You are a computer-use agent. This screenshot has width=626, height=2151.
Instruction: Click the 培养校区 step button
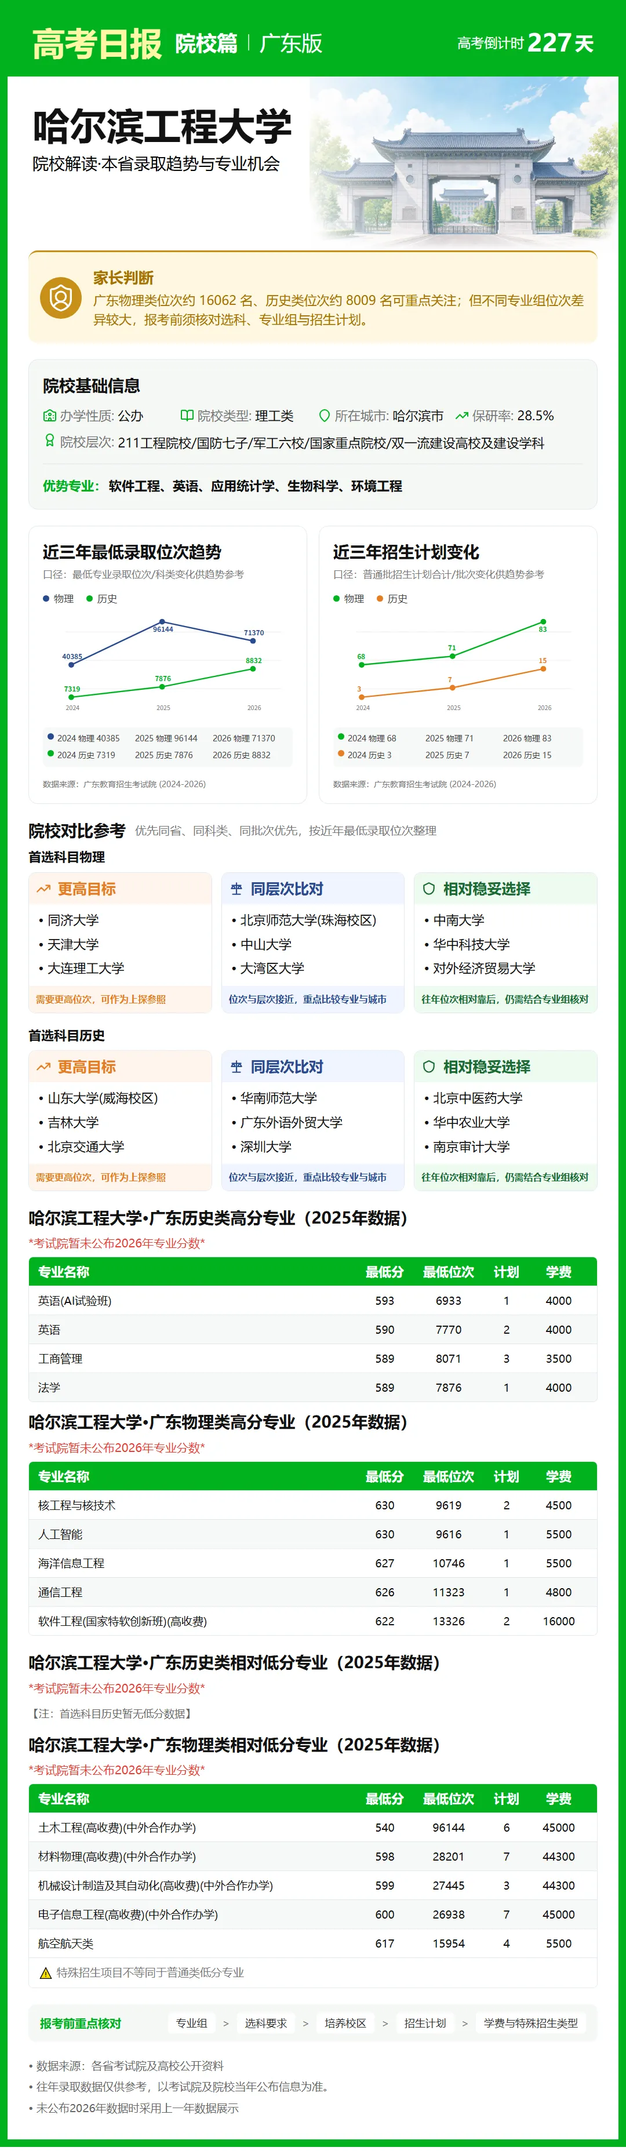(345, 2023)
